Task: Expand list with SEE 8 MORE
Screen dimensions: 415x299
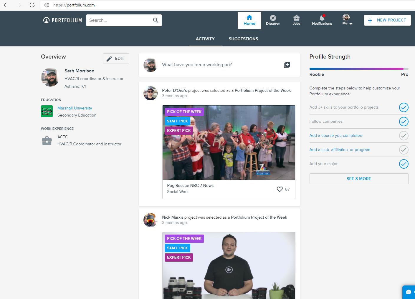Action: tap(358, 179)
